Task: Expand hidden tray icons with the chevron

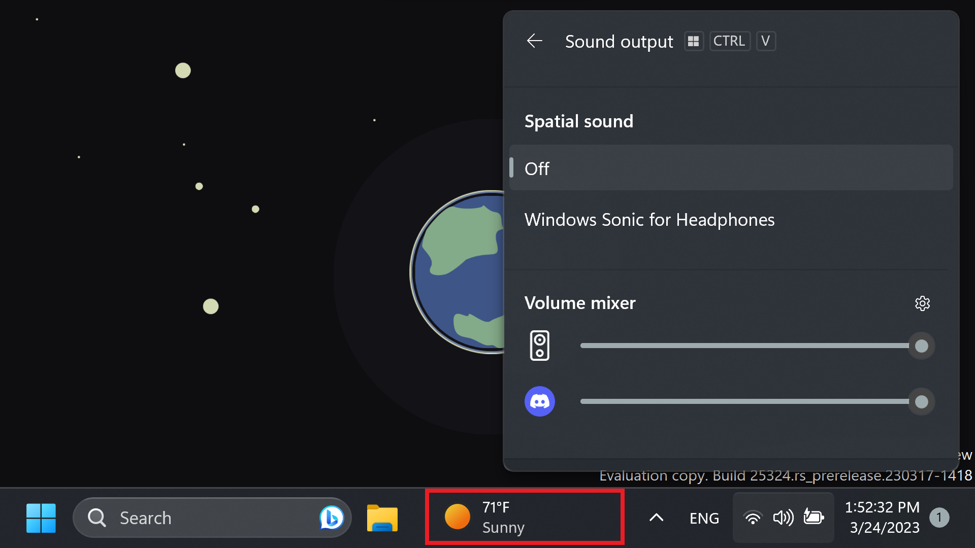Action: click(656, 518)
